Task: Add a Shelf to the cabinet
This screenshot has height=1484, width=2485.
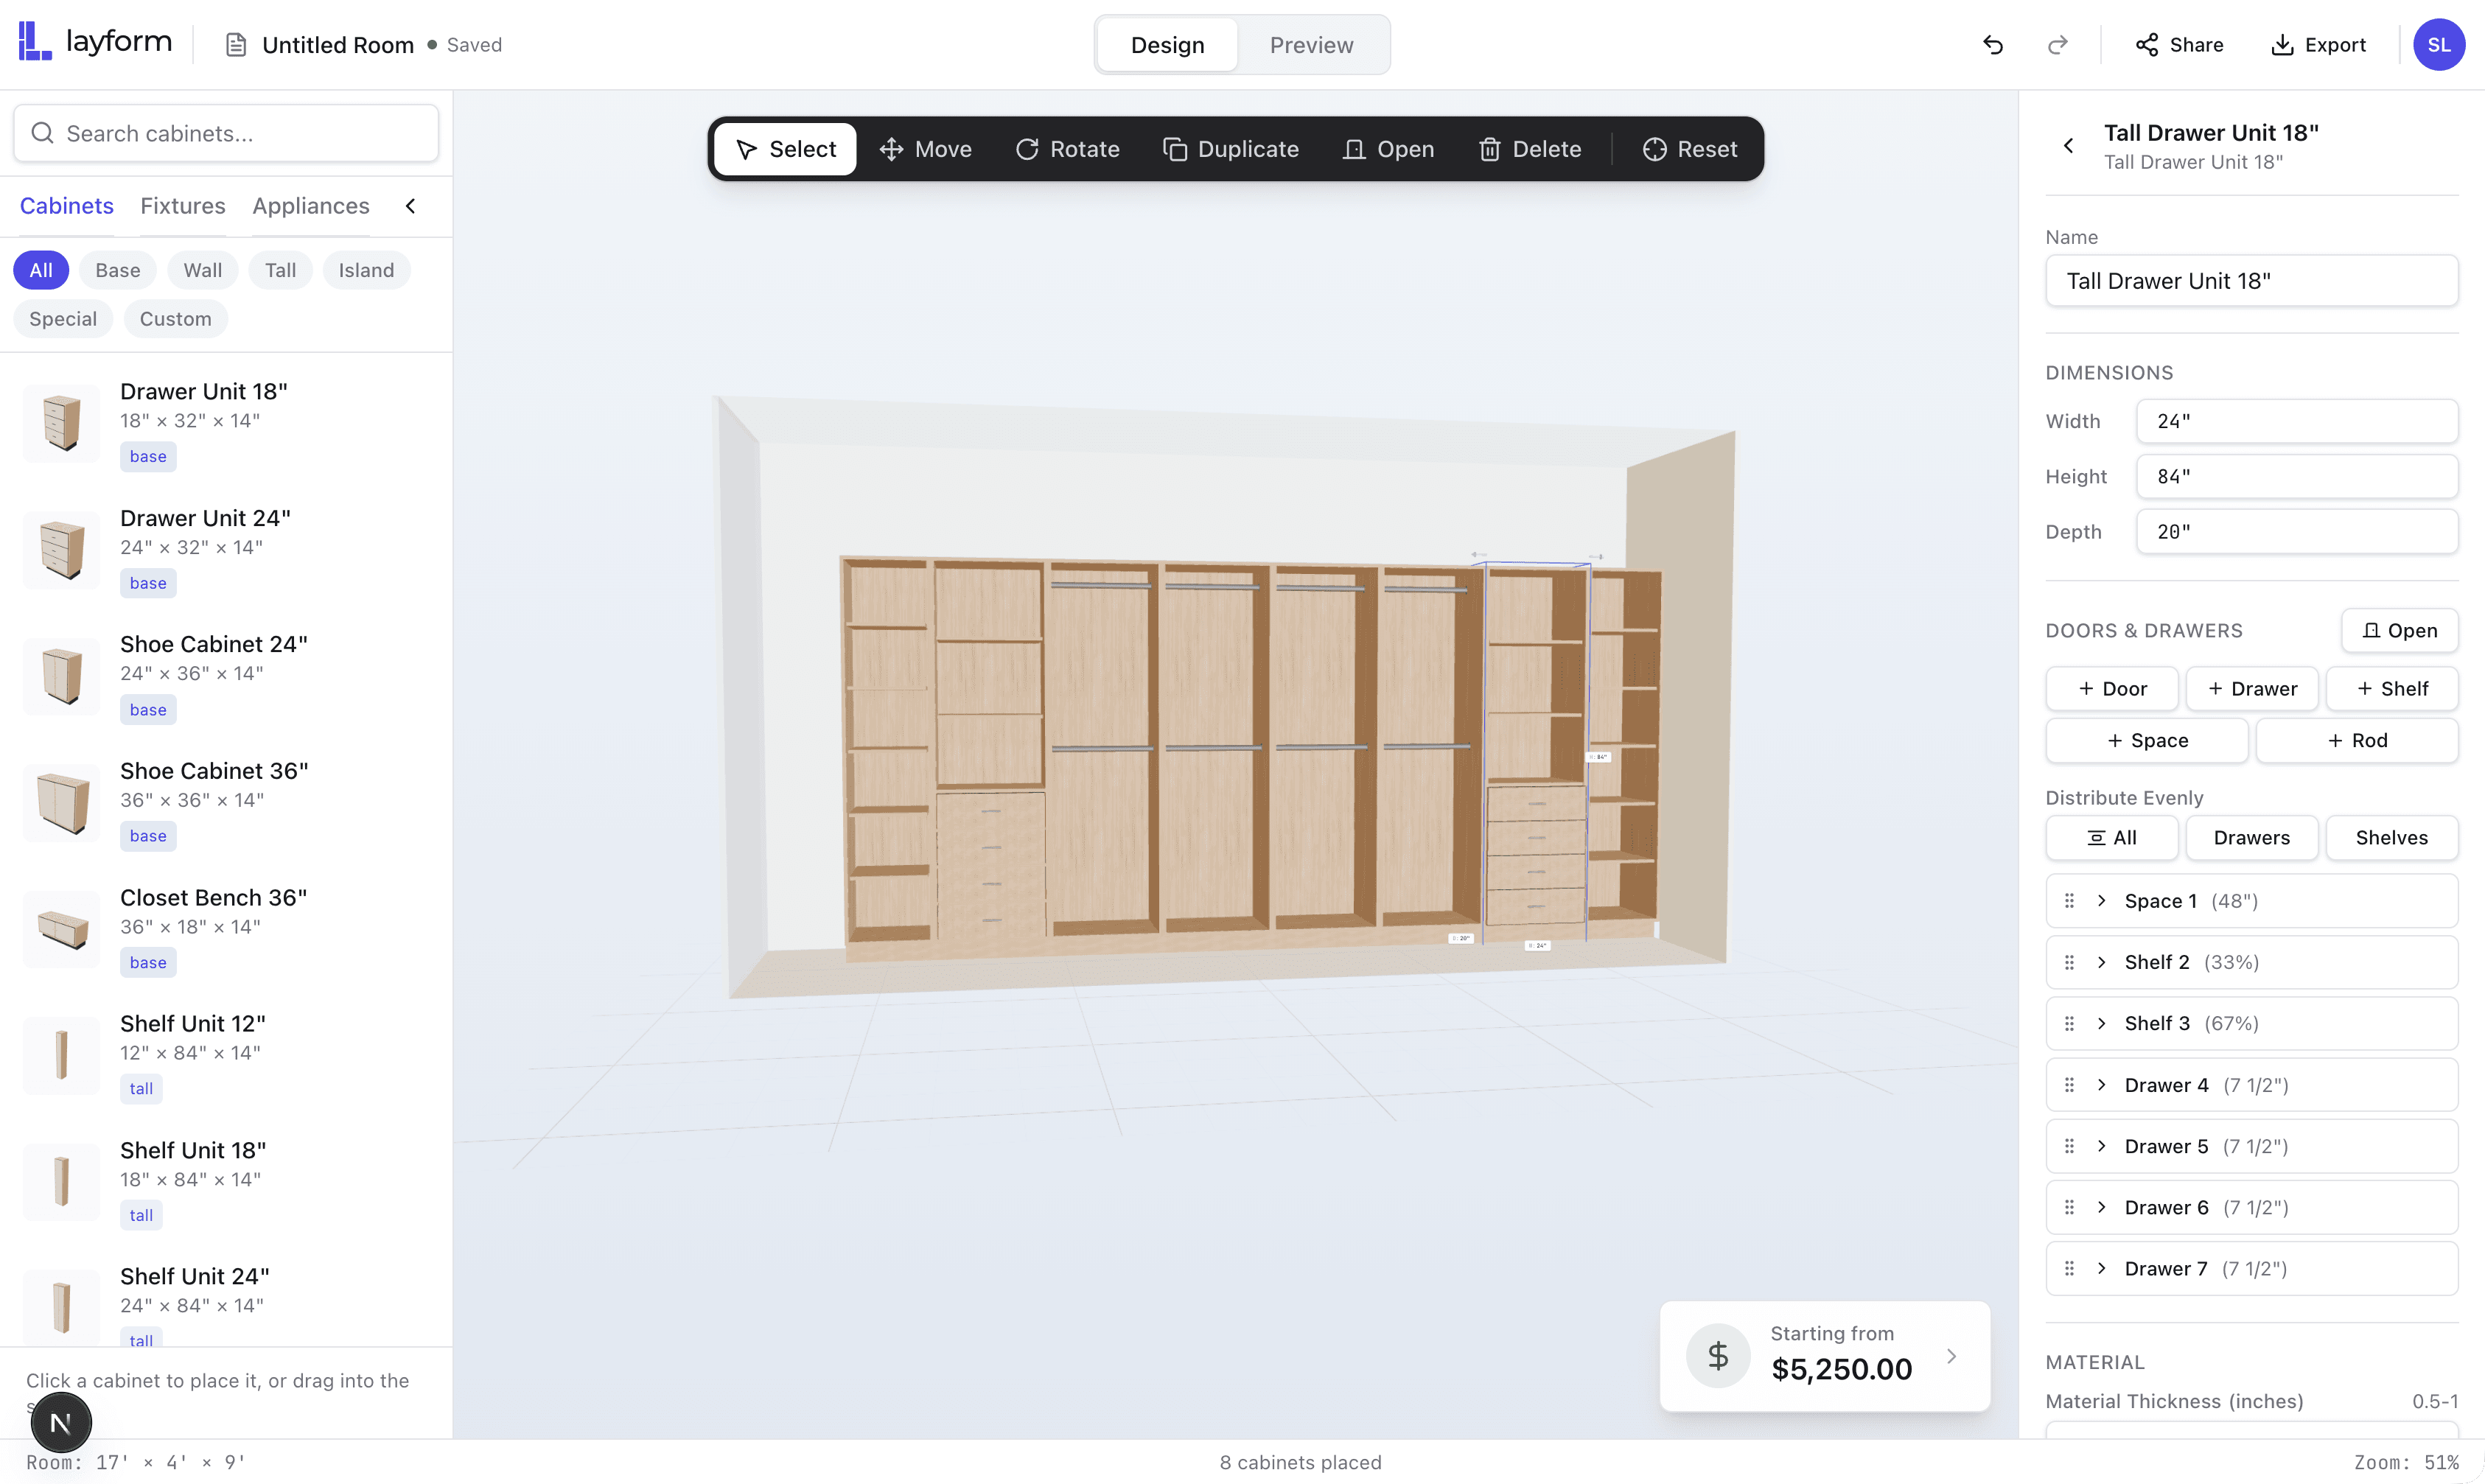Action: tap(2392, 689)
